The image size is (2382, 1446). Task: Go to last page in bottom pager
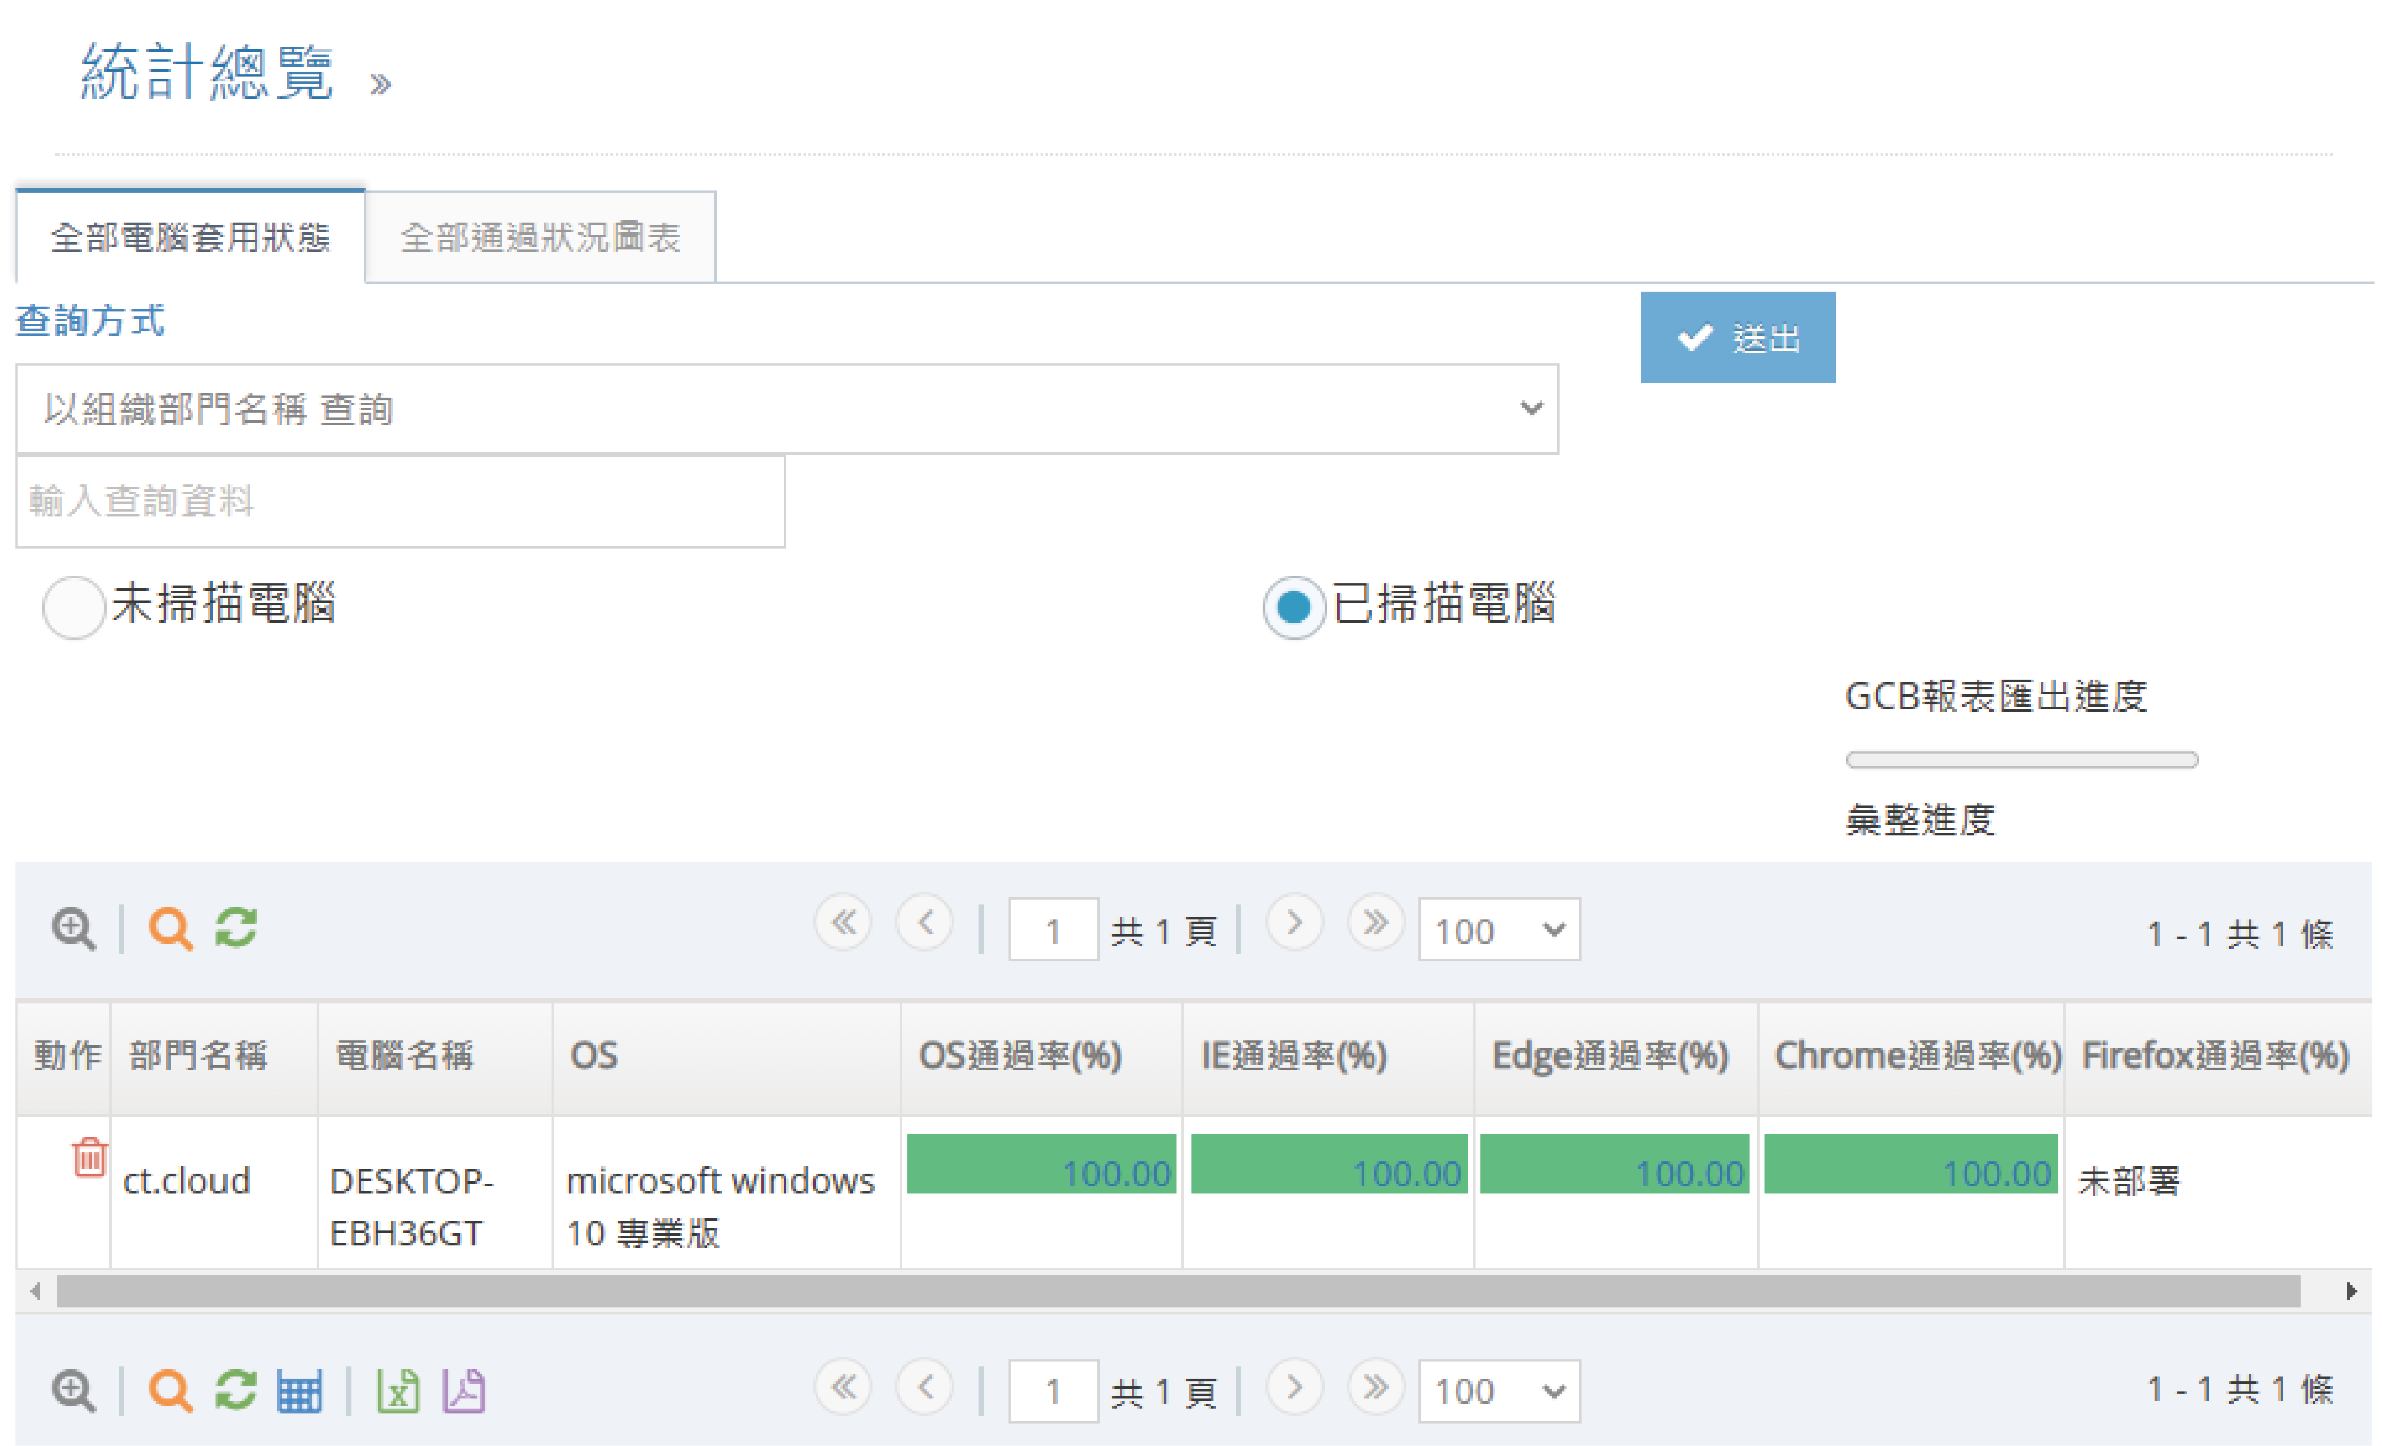[1376, 1386]
